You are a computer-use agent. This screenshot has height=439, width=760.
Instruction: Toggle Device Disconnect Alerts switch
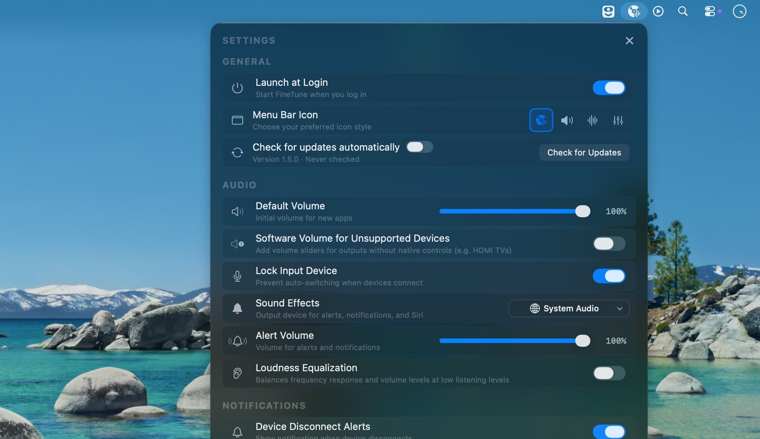click(x=609, y=431)
